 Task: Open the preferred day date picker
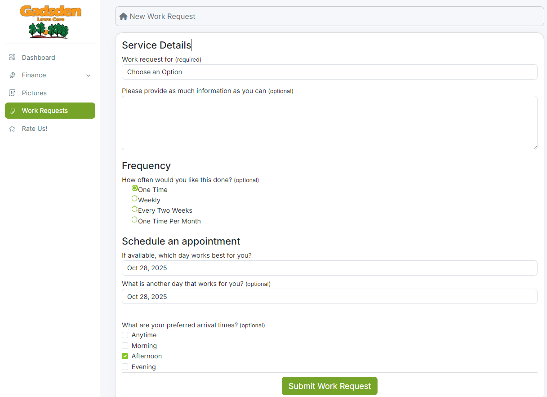pyautogui.click(x=329, y=268)
